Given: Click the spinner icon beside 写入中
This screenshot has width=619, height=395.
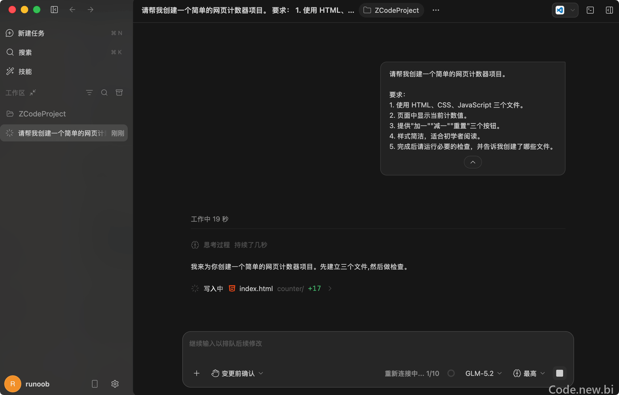Looking at the screenshot, I should point(195,288).
